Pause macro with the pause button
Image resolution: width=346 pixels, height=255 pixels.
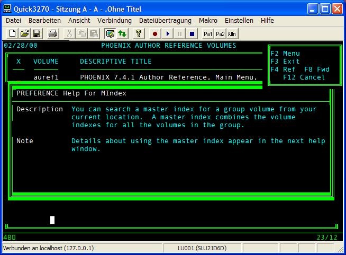180,33
